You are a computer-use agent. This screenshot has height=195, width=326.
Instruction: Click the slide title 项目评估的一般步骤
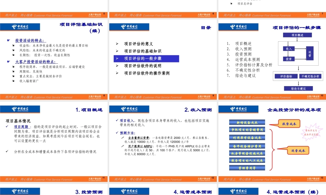coord(297,28)
